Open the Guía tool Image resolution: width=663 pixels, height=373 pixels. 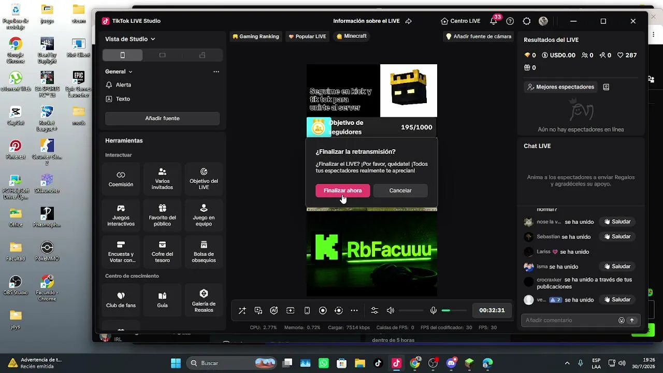point(162,300)
